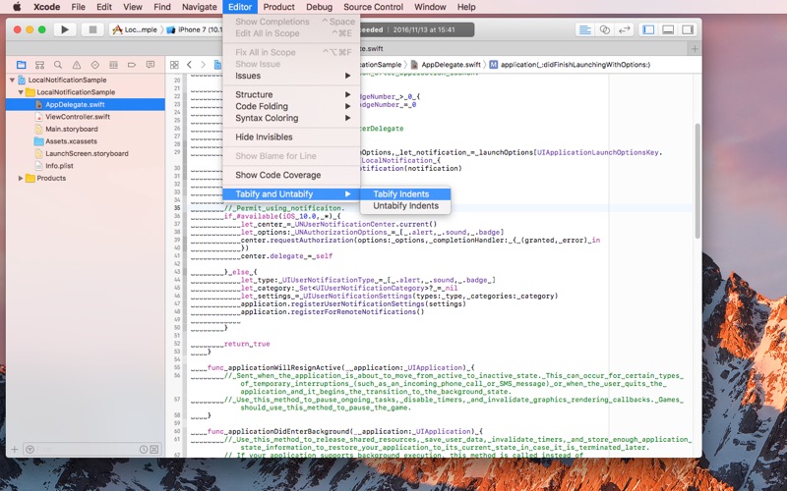Click Hide Invisibles menu item
Image resolution: width=787 pixels, height=491 pixels.
[291, 136]
